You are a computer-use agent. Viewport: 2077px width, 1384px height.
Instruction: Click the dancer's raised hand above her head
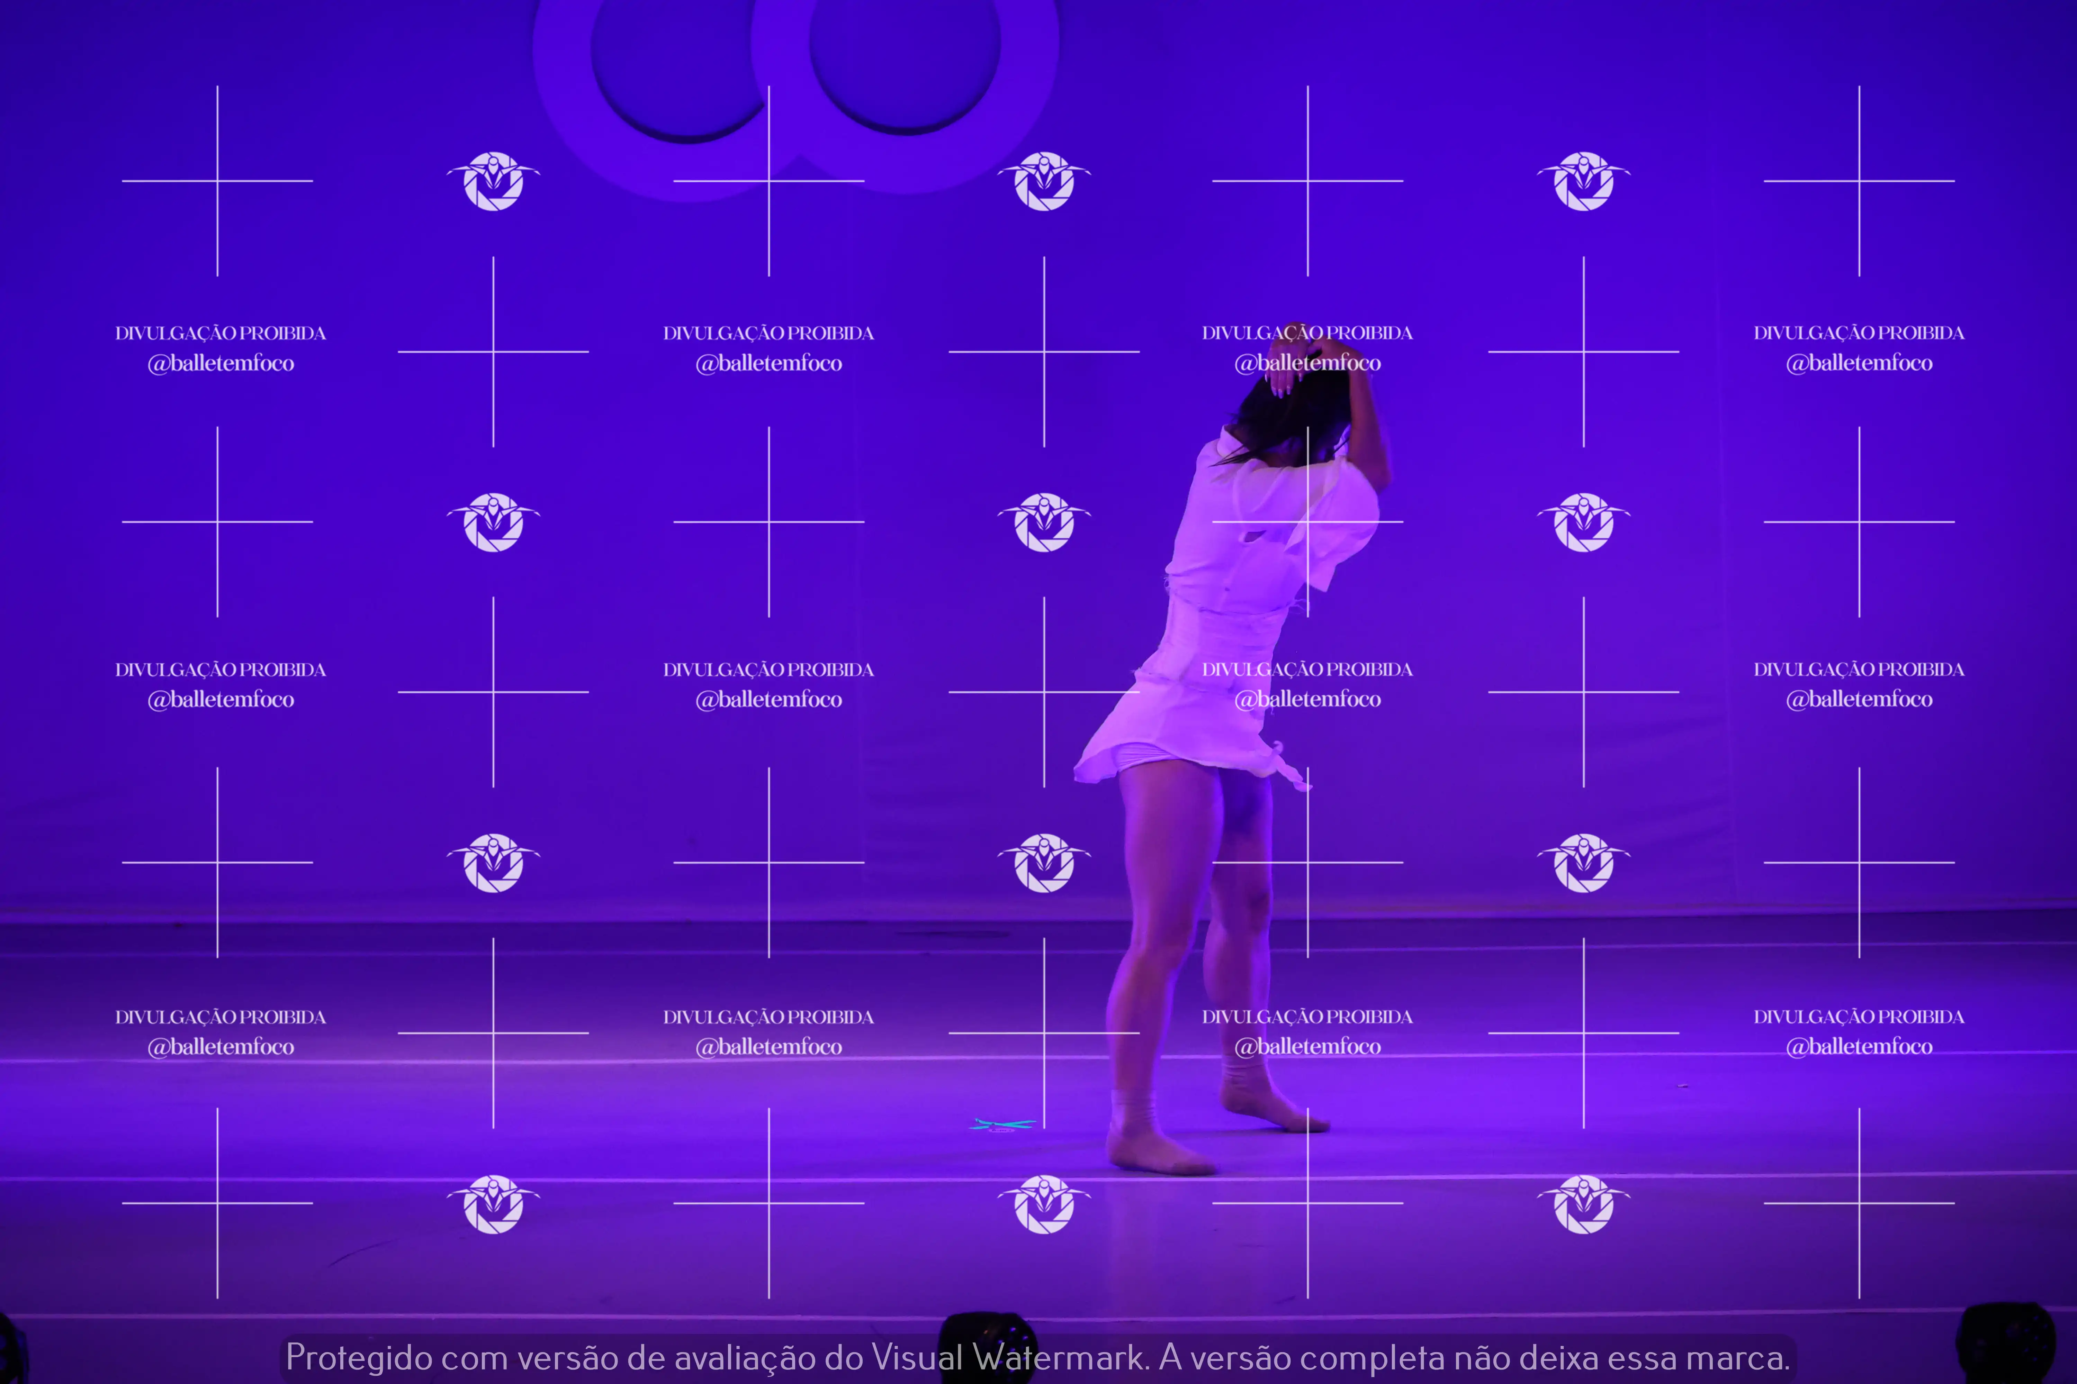[1282, 378]
